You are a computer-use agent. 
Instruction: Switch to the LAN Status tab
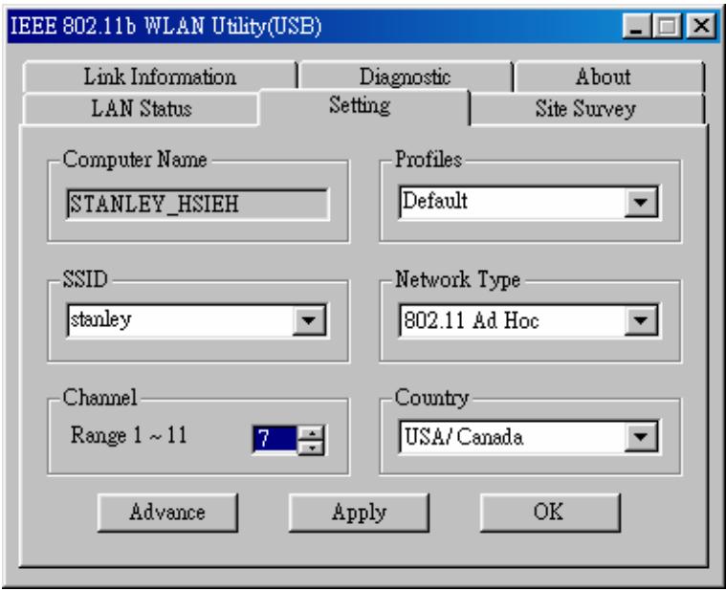click(141, 109)
